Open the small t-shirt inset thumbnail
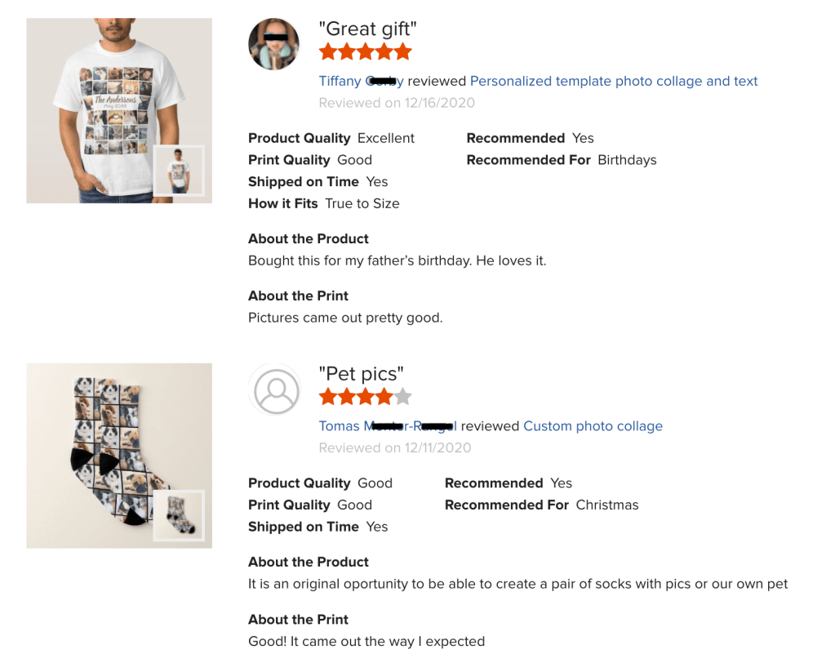This screenshot has width=835, height=663. (x=179, y=171)
